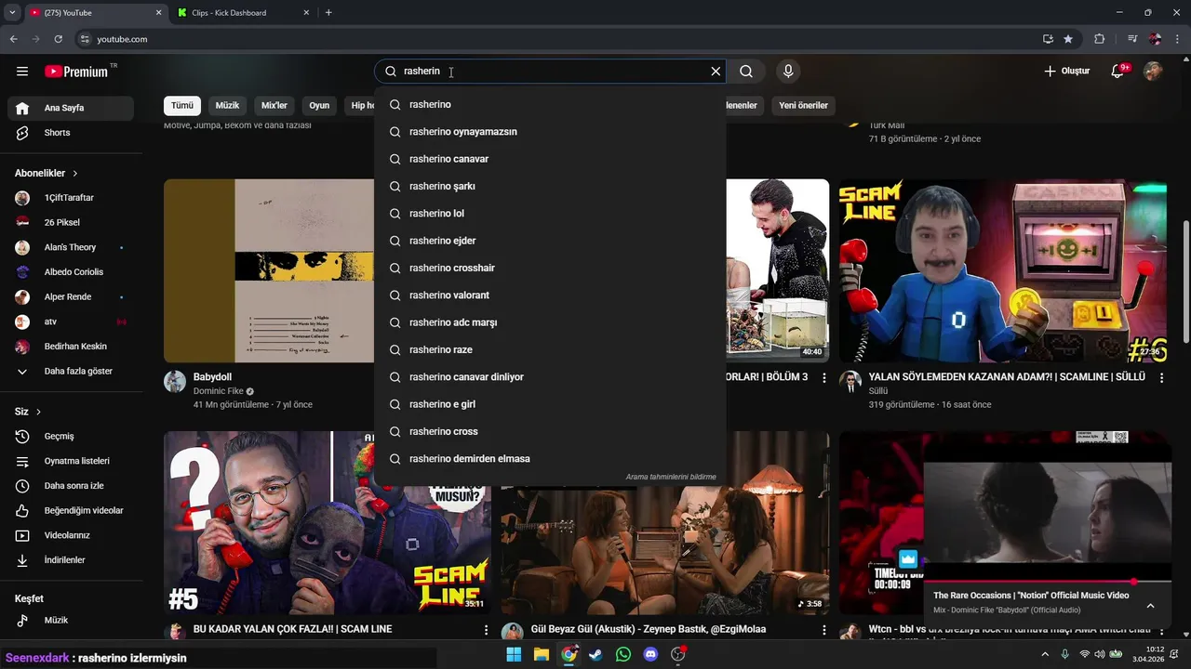Select the Mix'ler filter chip
The width and height of the screenshot is (1191, 669).
pos(274,105)
